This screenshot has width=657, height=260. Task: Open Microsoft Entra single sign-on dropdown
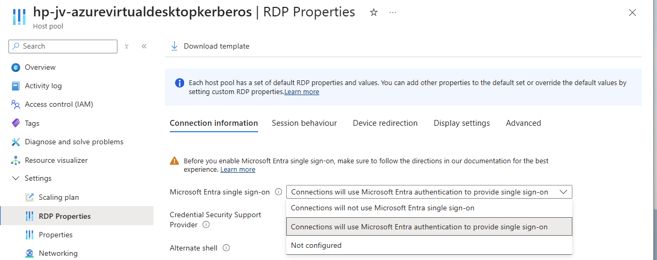coord(428,192)
